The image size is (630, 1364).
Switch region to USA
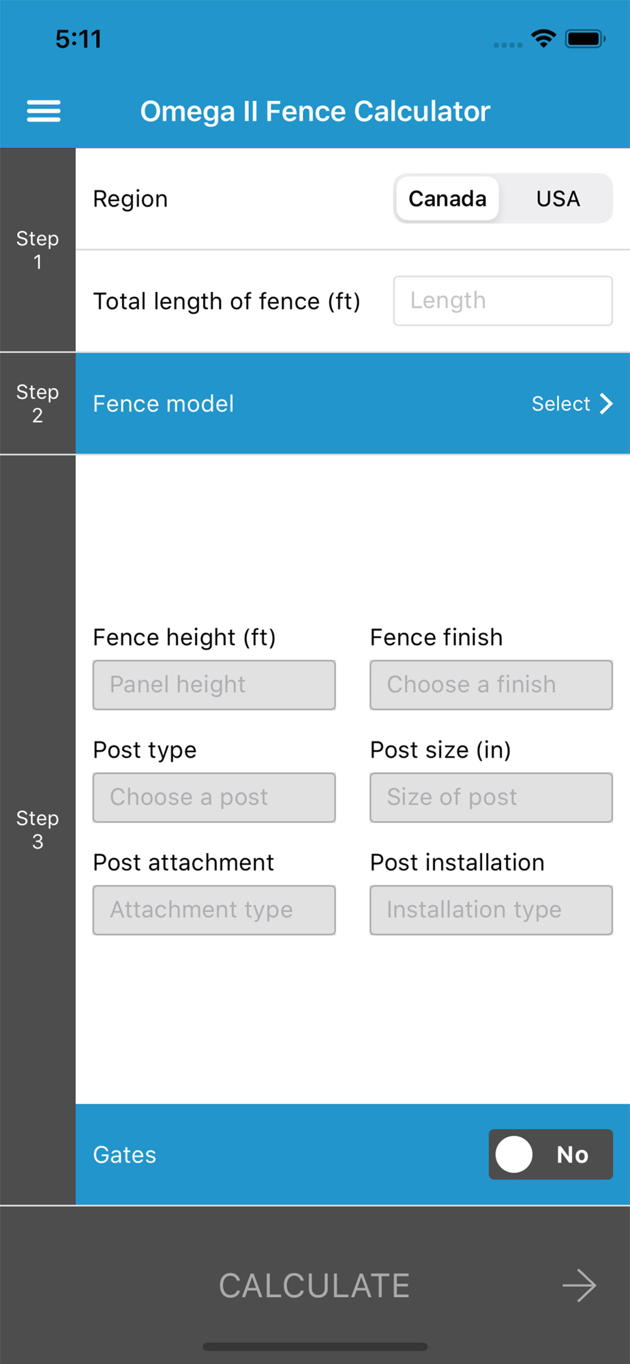(x=558, y=198)
